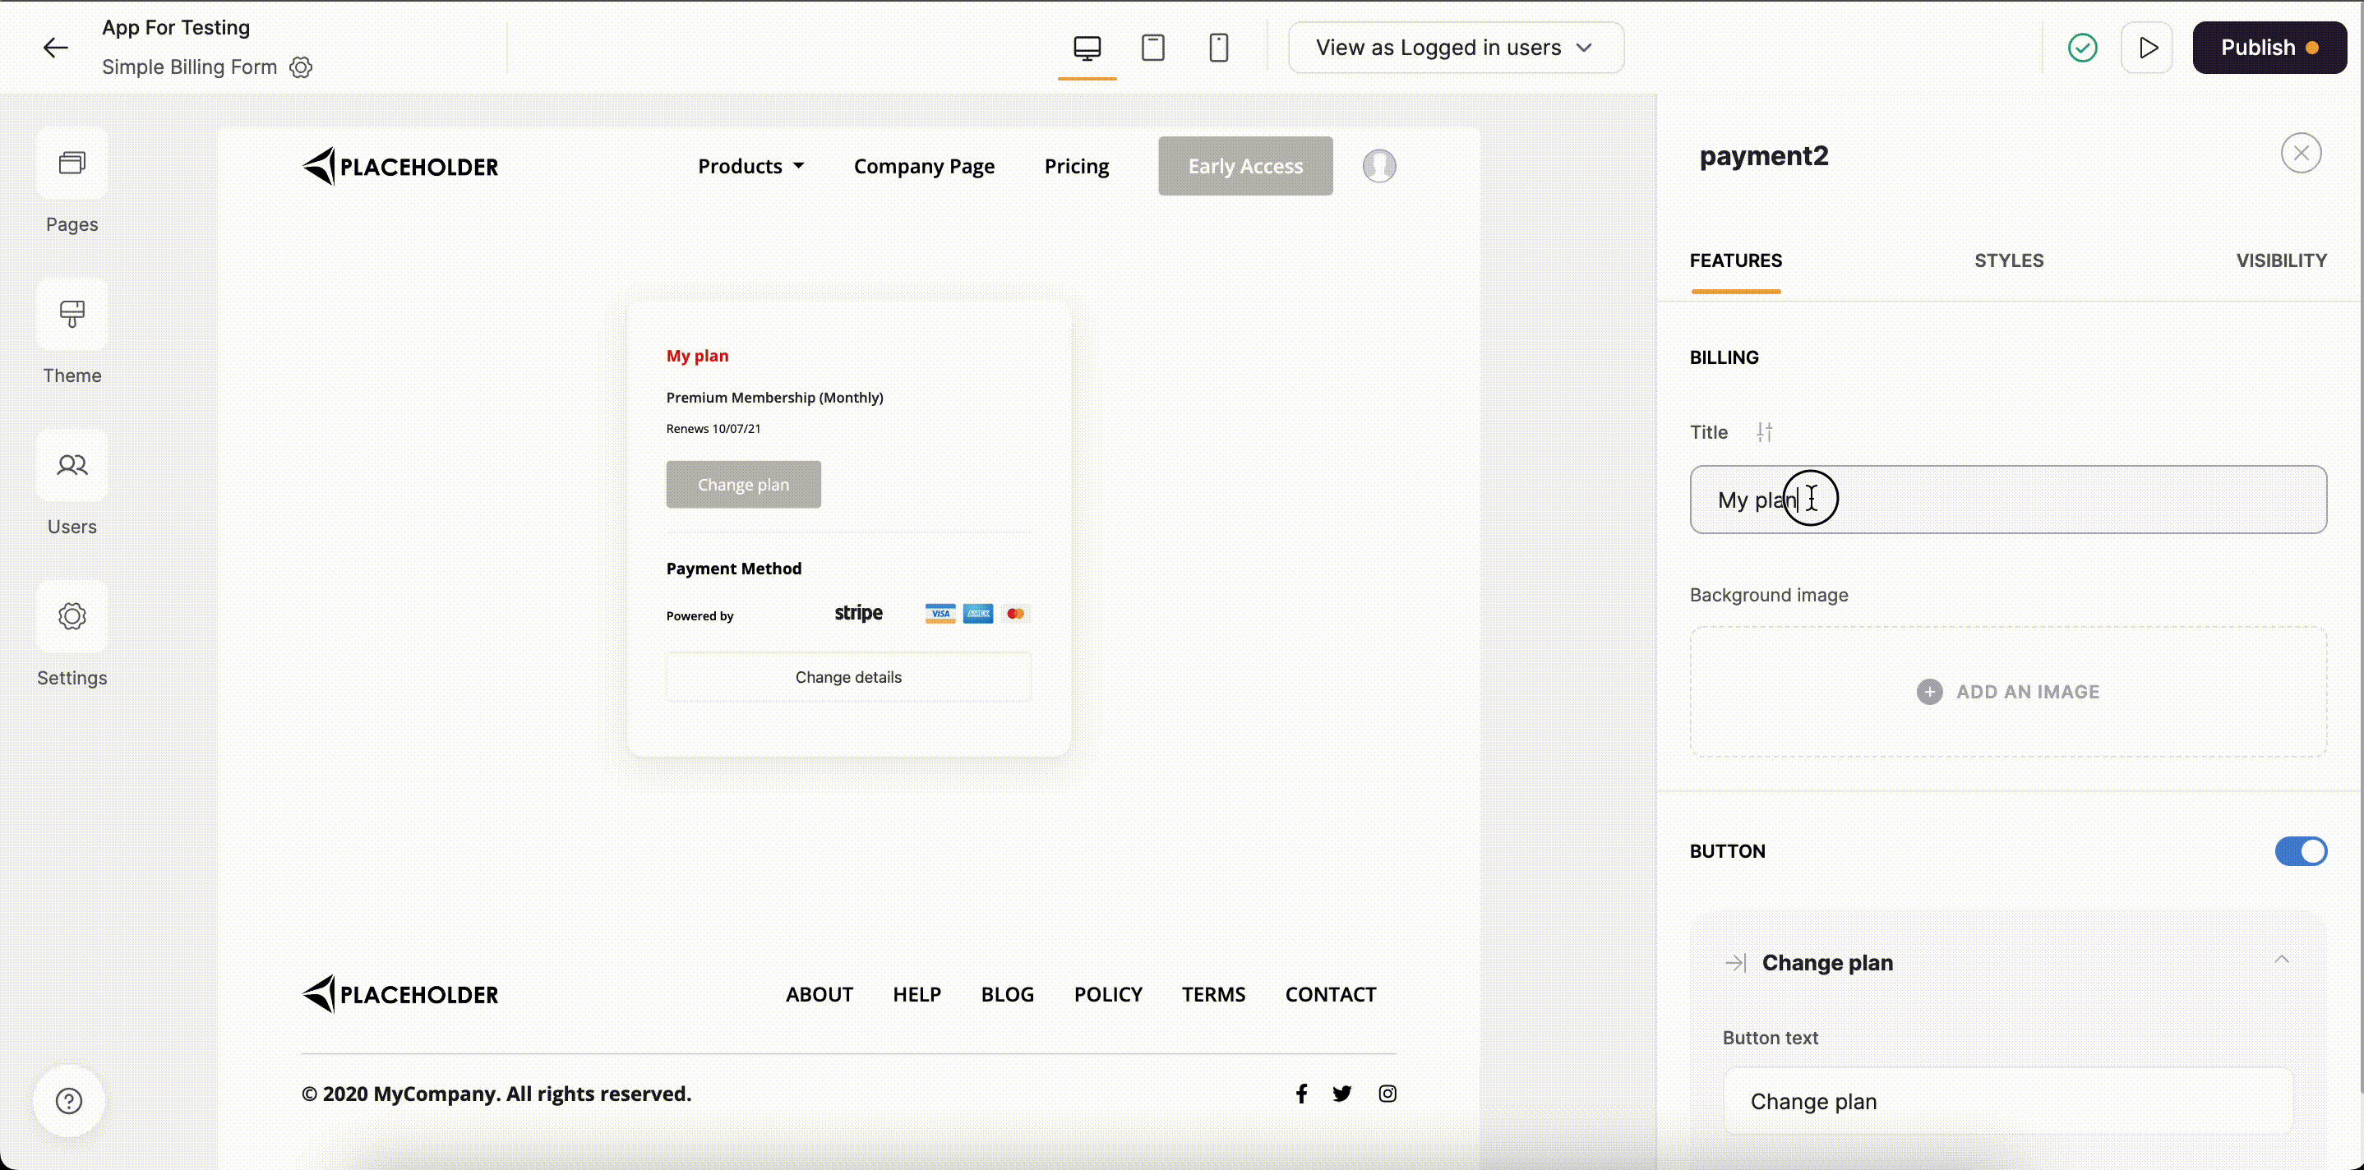The image size is (2364, 1170).
Task: Open the View as Logged in users dropdown
Action: point(1457,47)
